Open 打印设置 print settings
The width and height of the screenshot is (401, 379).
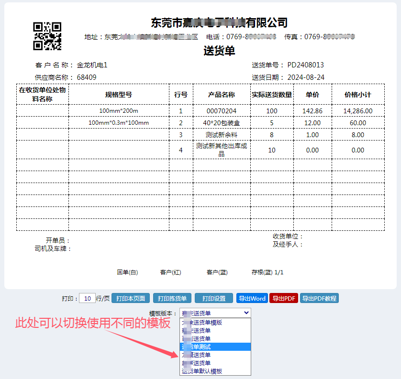click(213, 298)
